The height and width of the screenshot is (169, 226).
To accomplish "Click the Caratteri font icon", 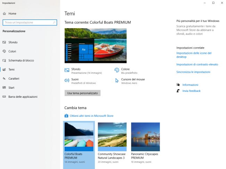I will click(4, 79).
